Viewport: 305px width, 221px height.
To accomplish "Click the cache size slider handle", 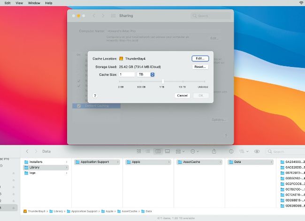I will coord(163,82).
